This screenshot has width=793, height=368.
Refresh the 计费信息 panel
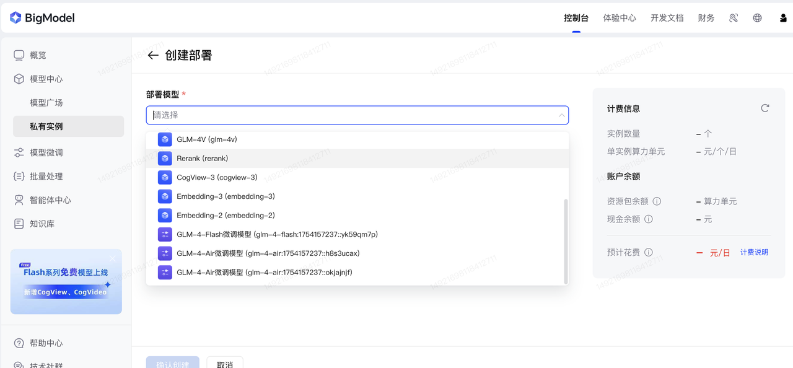[x=765, y=108]
